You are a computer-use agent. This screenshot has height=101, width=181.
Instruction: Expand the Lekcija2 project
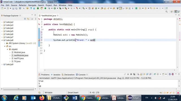click(x=2, y=22)
